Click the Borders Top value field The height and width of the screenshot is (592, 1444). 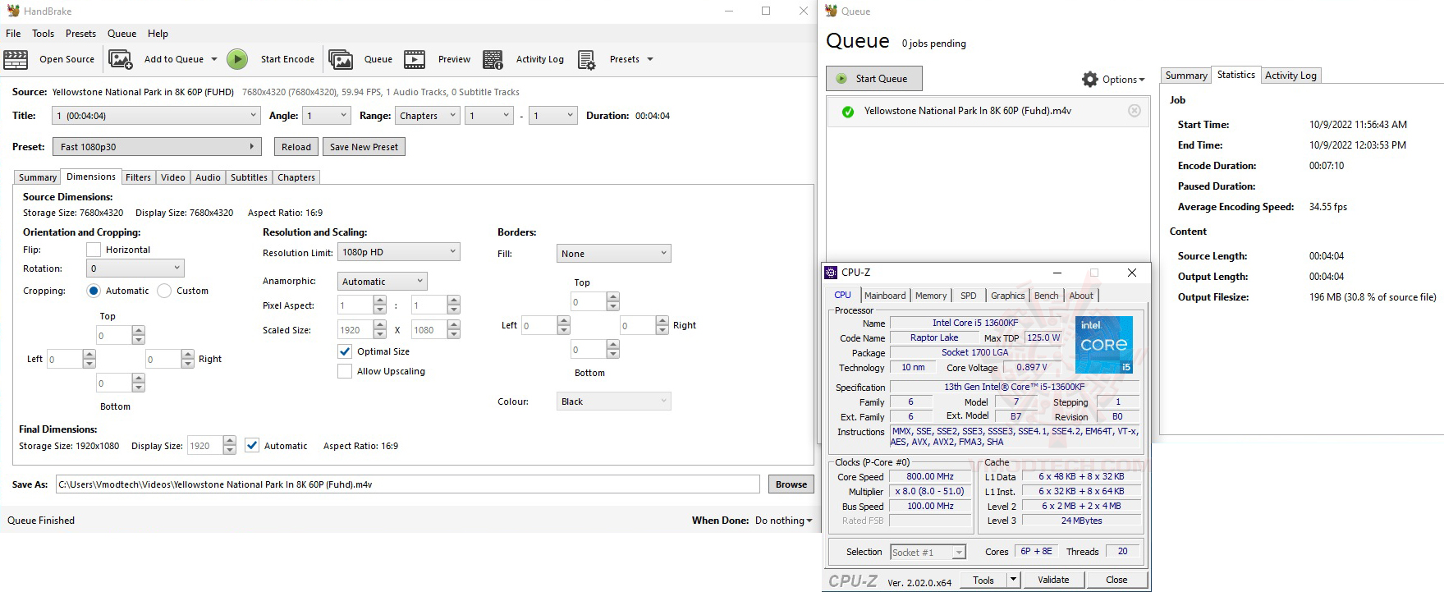click(589, 302)
